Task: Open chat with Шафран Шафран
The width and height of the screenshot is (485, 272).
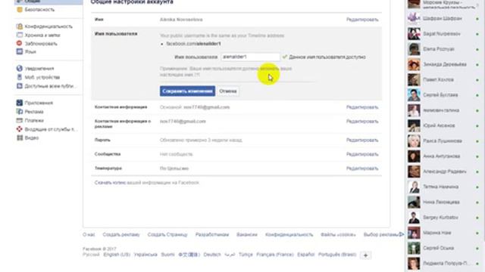Action: tap(443, 18)
